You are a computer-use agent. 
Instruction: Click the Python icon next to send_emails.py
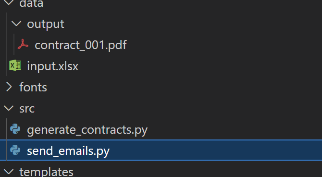pos(15,150)
